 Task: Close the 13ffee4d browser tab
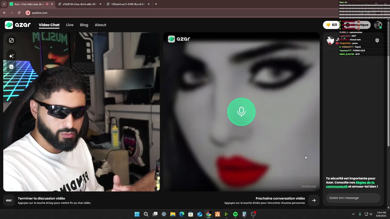149,4
